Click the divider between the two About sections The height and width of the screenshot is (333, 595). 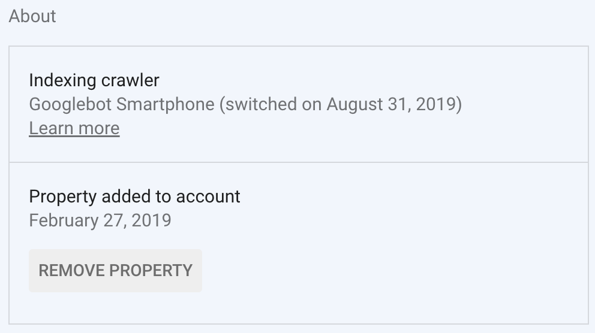[299, 162]
